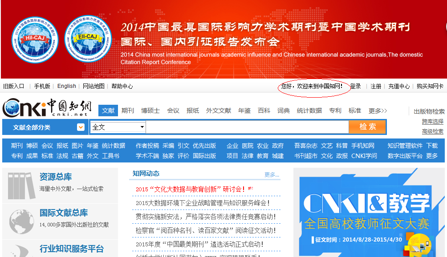
Task: Open 2015大数据环境下企业战略管理 news item
Action: coord(203,203)
